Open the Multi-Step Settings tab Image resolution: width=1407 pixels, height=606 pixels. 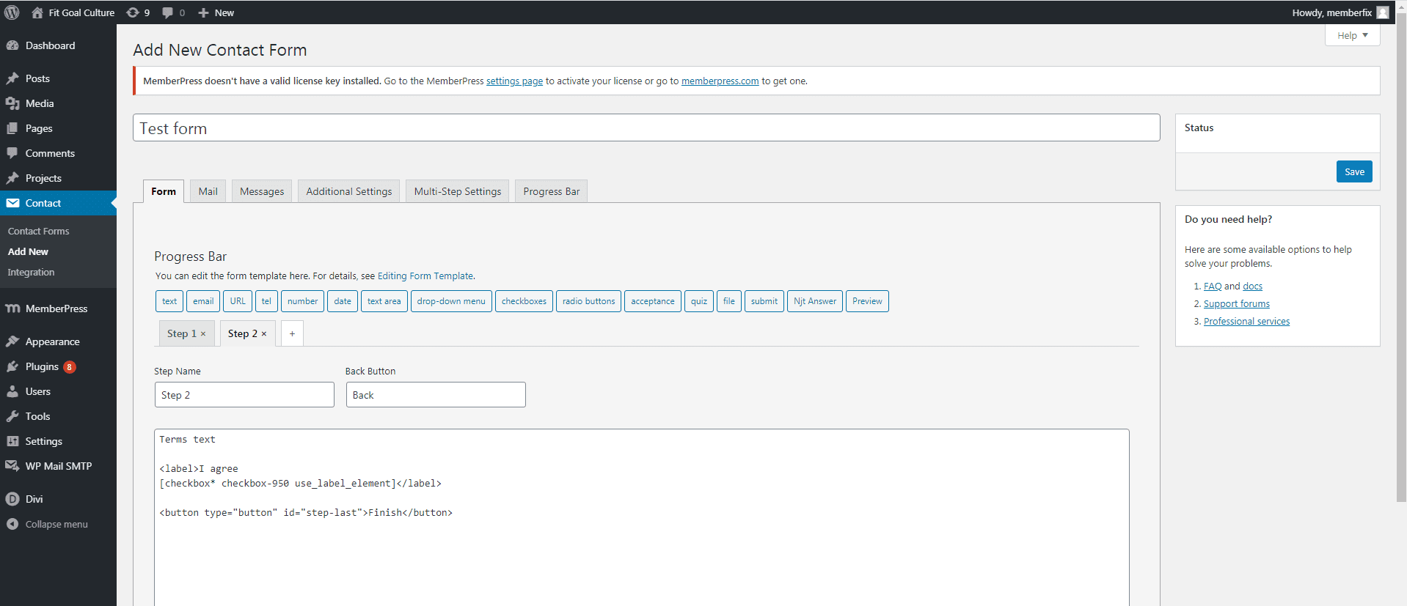point(458,191)
